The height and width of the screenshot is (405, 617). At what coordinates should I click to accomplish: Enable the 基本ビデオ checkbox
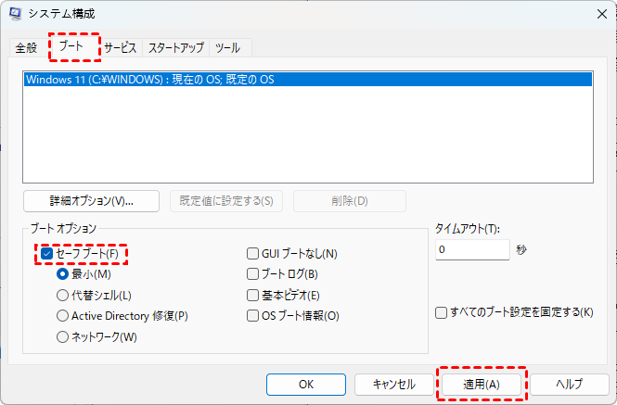click(252, 295)
